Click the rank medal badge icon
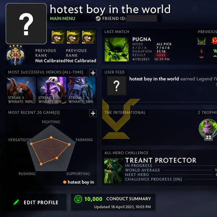This screenshot has height=217, width=217. coord(15,54)
